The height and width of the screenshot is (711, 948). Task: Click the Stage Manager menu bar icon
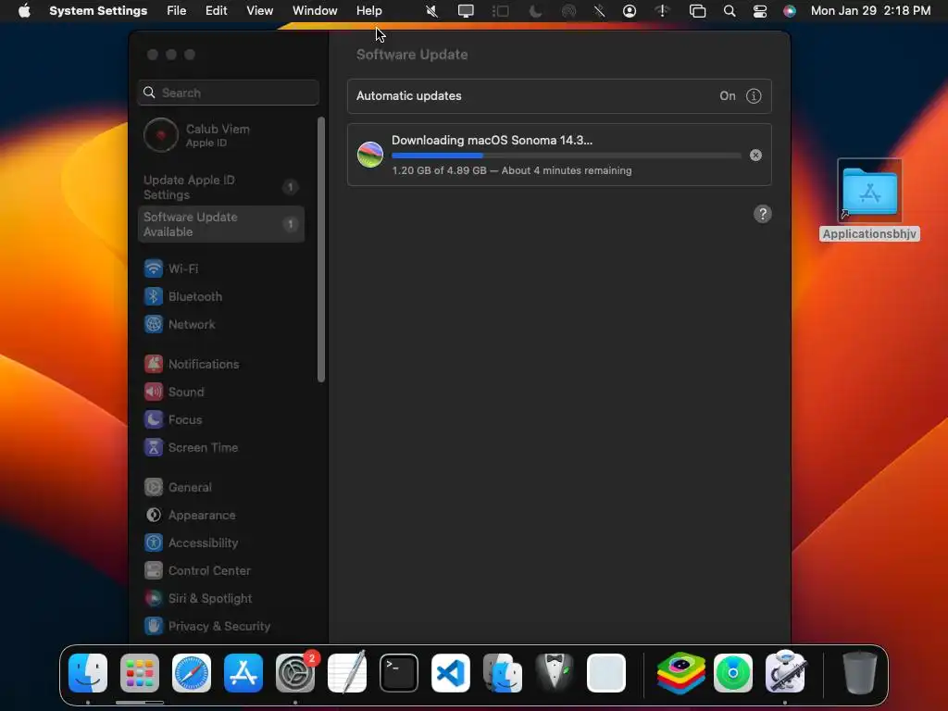(x=500, y=11)
